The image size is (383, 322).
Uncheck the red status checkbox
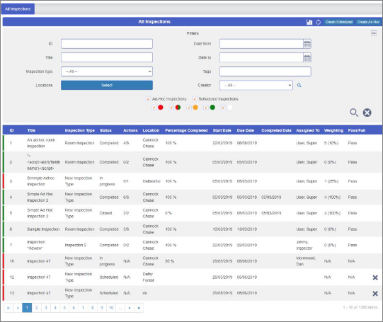[x=154, y=108]
